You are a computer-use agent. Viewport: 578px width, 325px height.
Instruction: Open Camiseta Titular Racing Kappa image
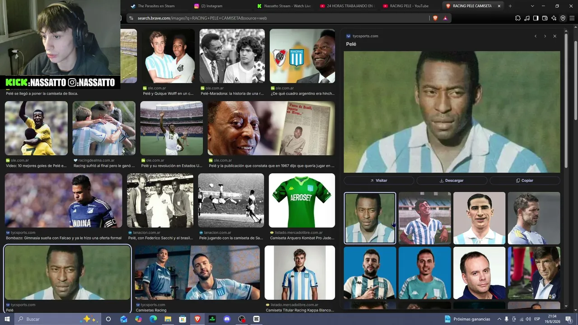pos(300,273)
